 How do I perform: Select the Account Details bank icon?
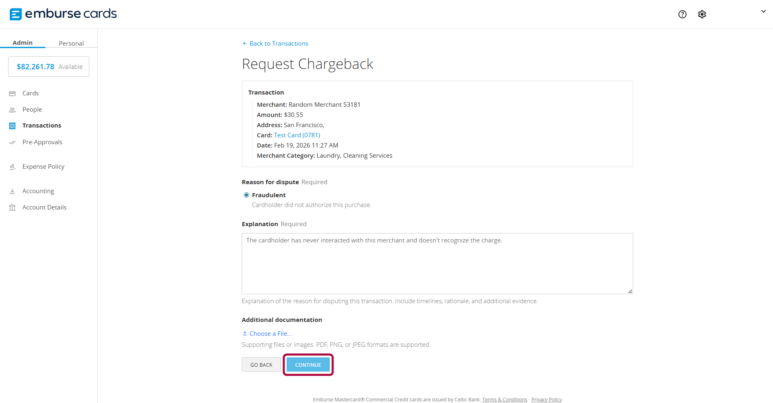[x=13, y=207]
